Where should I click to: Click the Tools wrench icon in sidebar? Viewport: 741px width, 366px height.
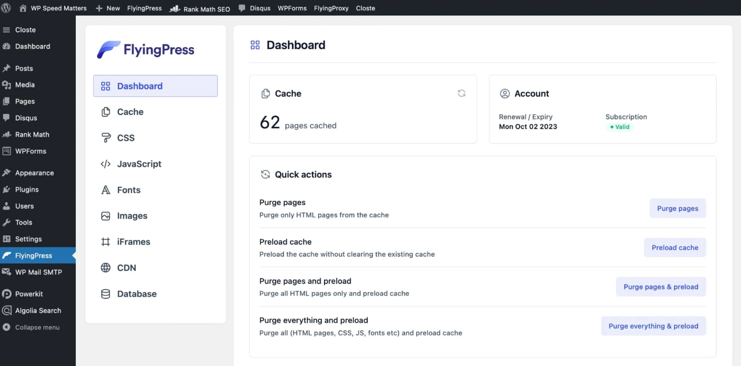click(x=7, y=223)
